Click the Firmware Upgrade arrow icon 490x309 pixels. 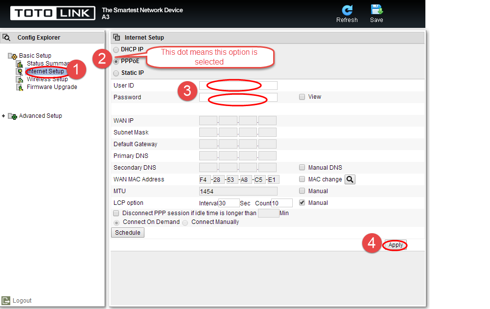[x=20, y=88]
